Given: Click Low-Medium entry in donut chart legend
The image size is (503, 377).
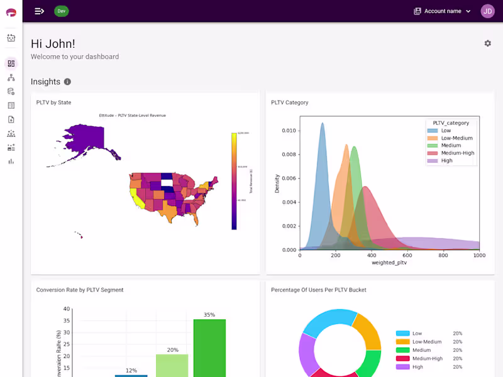Looking at the screenshot, I should coord(429,342).
